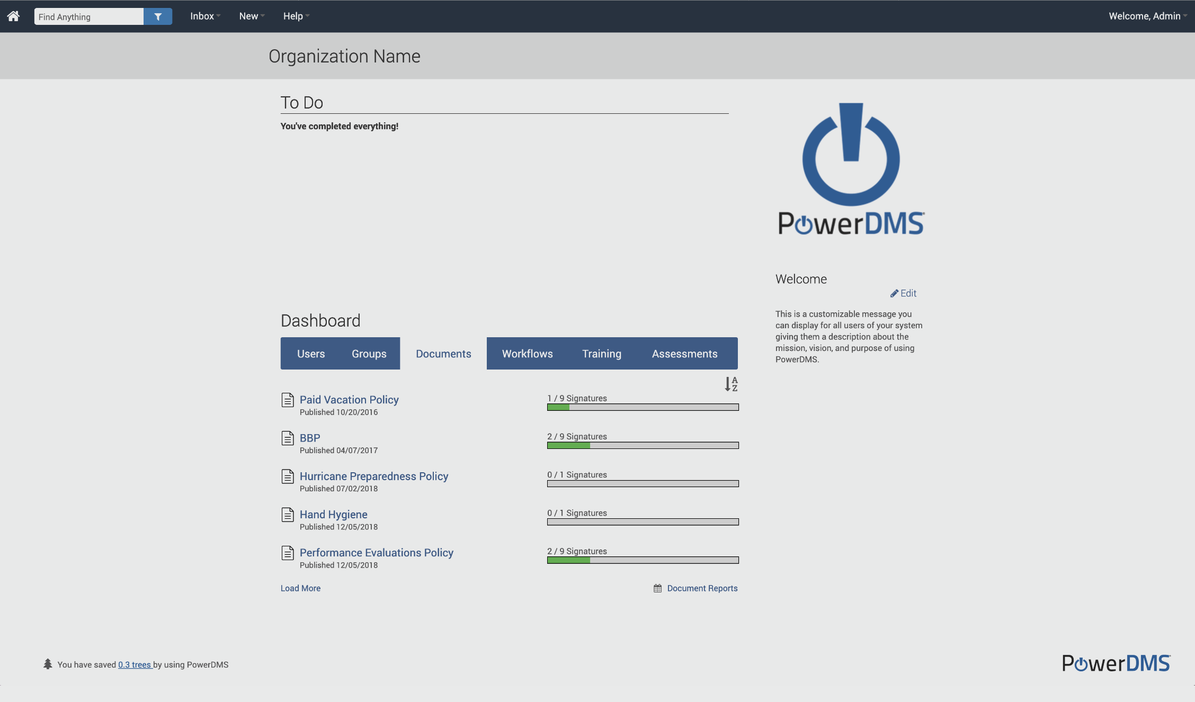The width and height of the screenshot is (1195, 702).
Task: Click the search filter funnel icon
Action: [x=158, y=16]
